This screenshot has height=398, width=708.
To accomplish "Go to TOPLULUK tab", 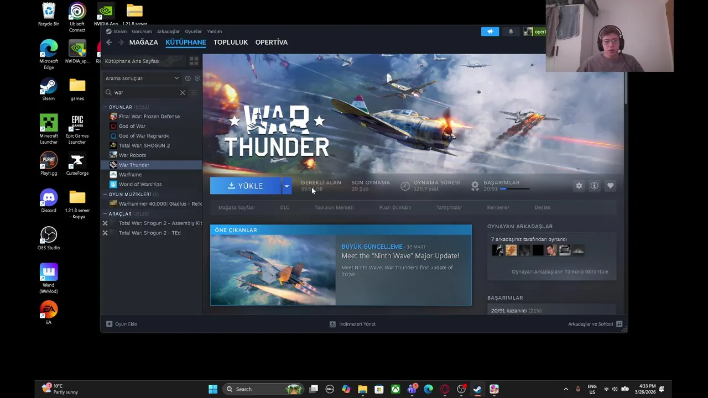I will coord(231,42).
